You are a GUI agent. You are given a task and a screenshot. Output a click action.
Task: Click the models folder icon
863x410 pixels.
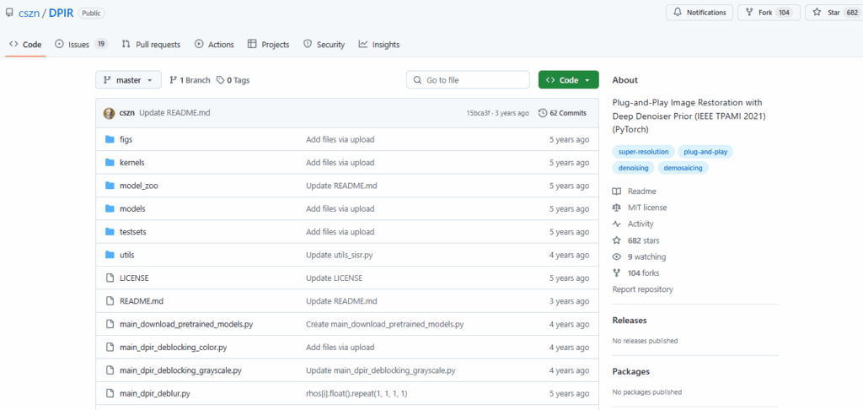coord(110,209)
